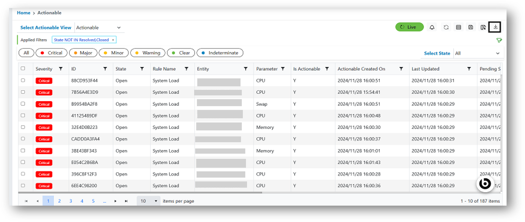525x222 pixels.
Task: Check the row for ID 7B56A4E3D9
Action: [23, 92]
